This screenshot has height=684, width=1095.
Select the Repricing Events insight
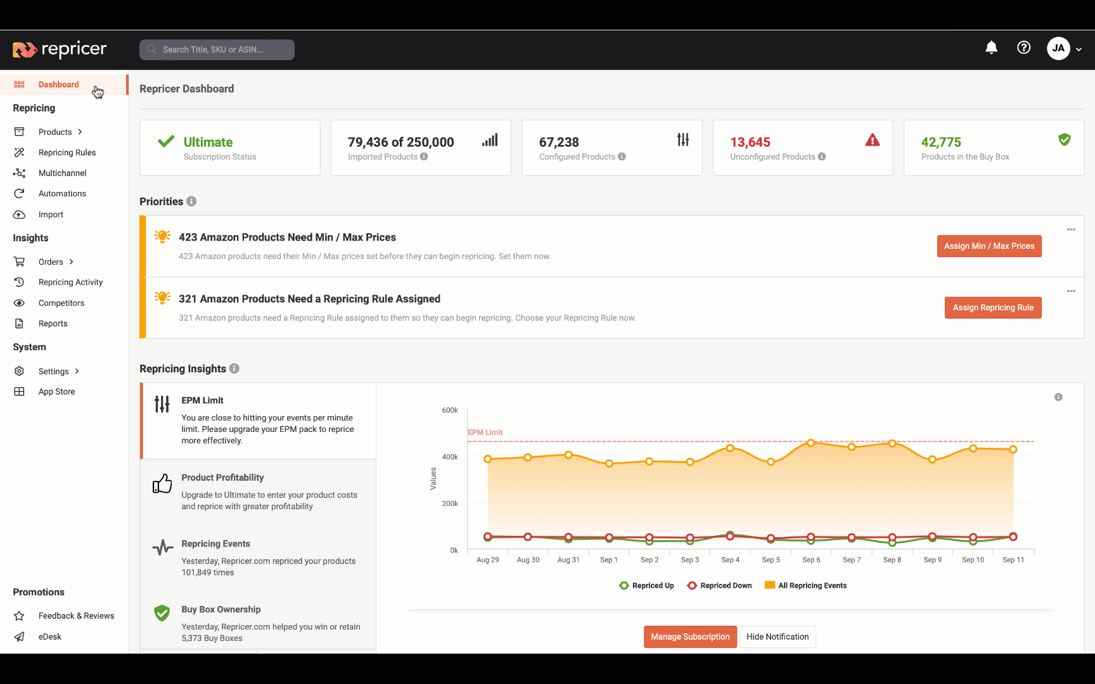[259, 558]
